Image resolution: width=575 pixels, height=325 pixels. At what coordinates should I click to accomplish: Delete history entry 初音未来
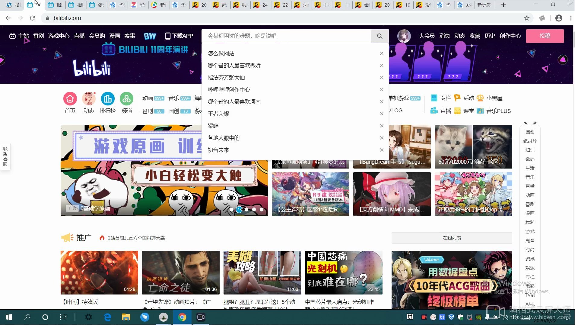coord(382,150)
